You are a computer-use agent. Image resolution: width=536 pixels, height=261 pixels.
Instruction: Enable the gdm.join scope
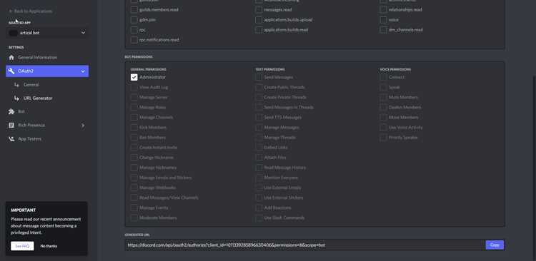134,20
